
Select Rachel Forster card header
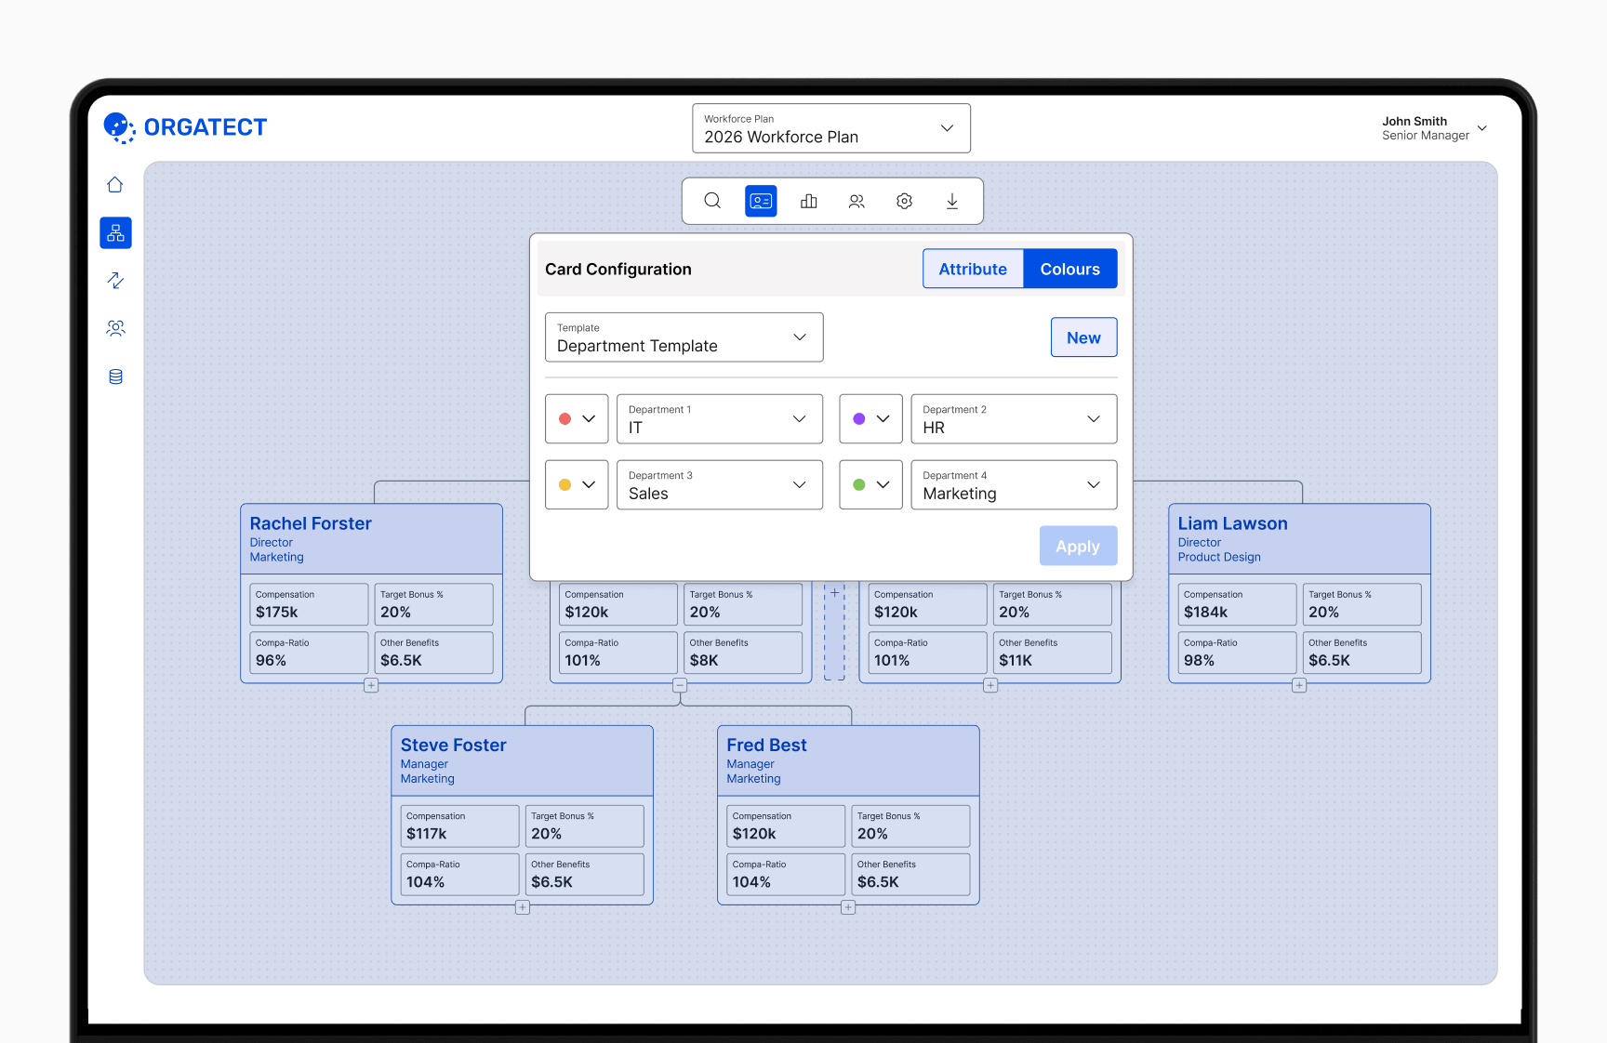[x=372, y=539]
